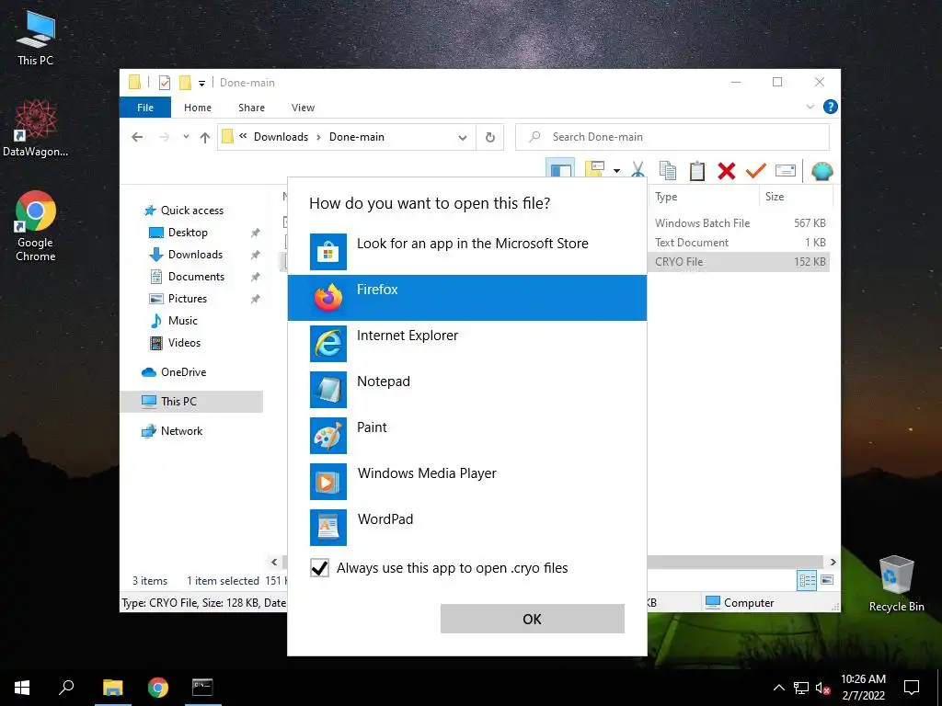Go up one folder level
942x706 pixels.
click(205, 138)
